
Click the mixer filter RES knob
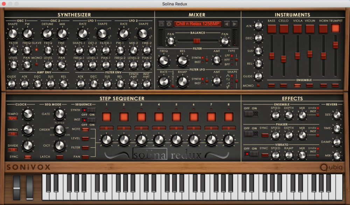point(182,61)
